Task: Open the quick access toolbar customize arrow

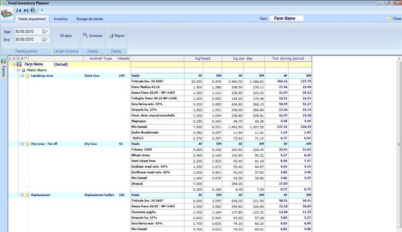Action: point(42,10)
